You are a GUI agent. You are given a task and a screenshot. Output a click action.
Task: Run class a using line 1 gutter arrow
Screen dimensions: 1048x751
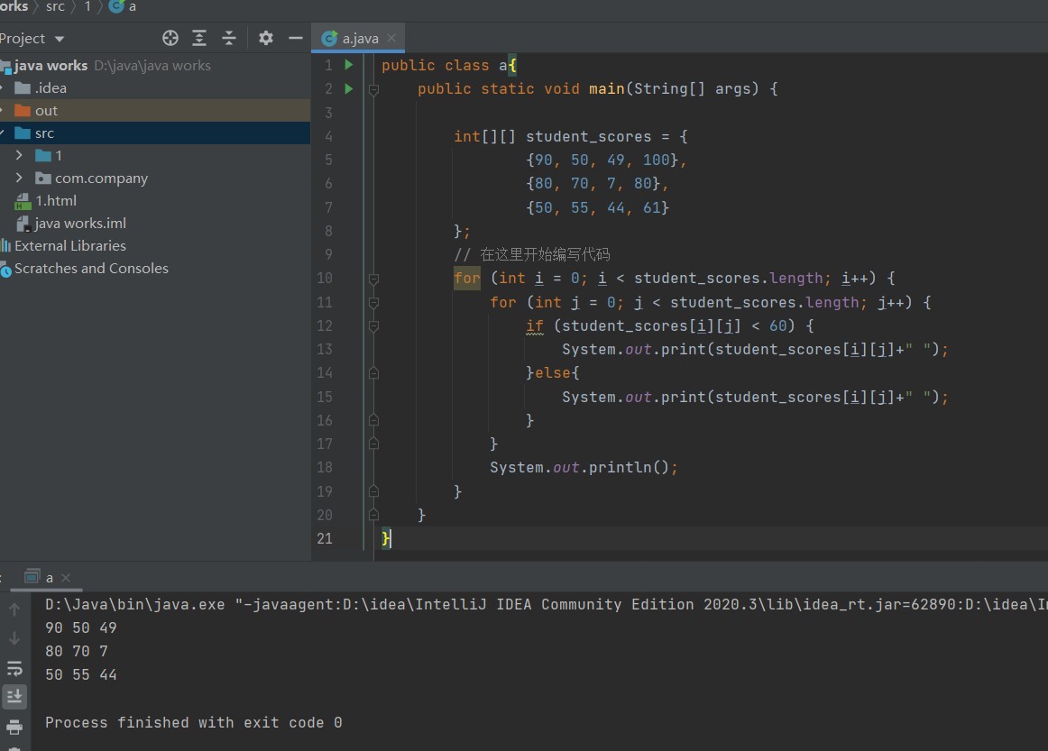(348, 65)
